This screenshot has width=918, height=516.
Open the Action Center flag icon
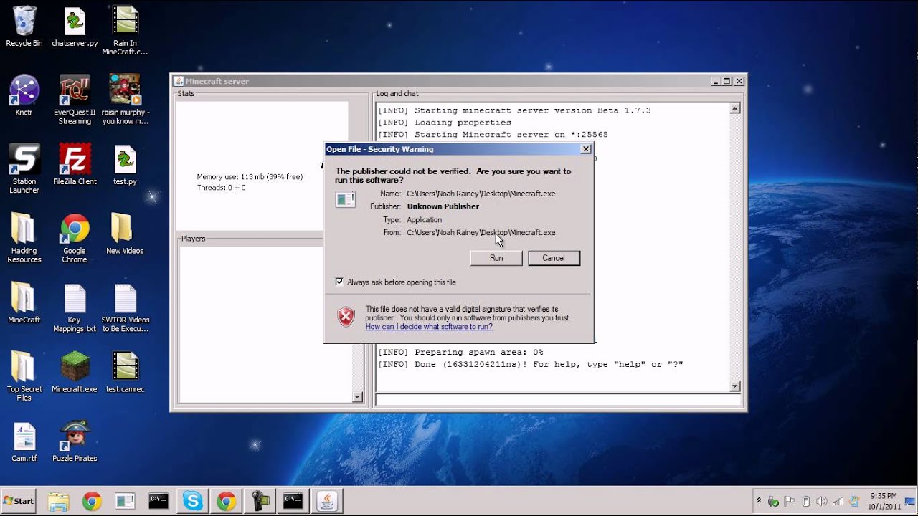(790, 501)
